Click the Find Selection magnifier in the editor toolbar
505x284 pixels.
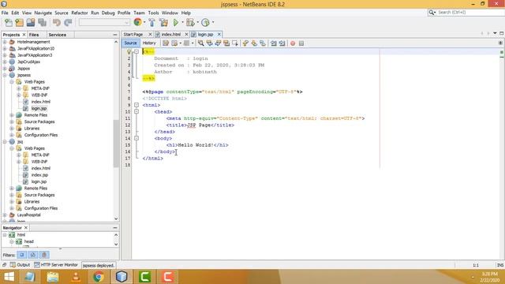pyautogui.click(x=201, y=43)
